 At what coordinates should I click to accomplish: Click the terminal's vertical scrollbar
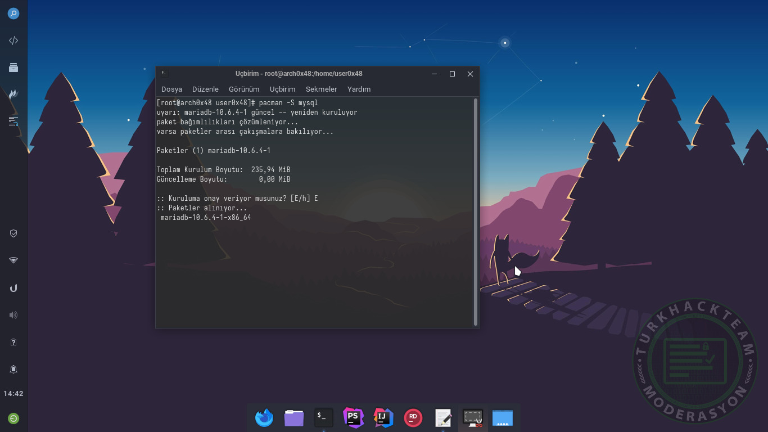tap(476, 212)
